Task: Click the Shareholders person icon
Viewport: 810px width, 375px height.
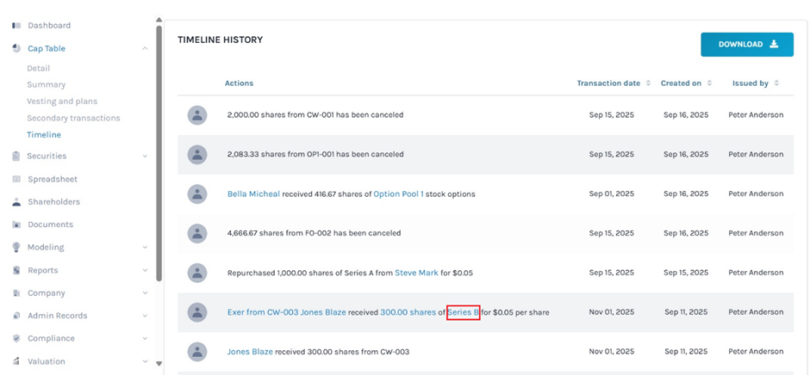Action: pyautogui.click(x=16, y=202)
